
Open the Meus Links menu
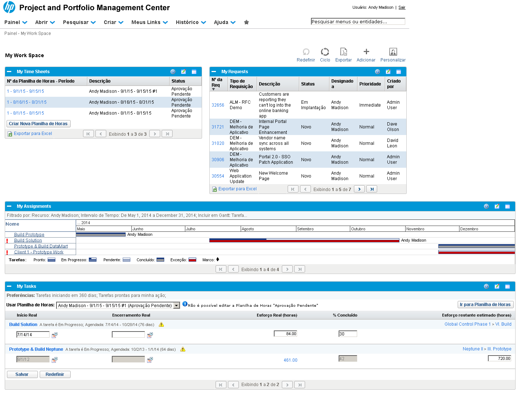pyautogui.click(x=149, y=22)
